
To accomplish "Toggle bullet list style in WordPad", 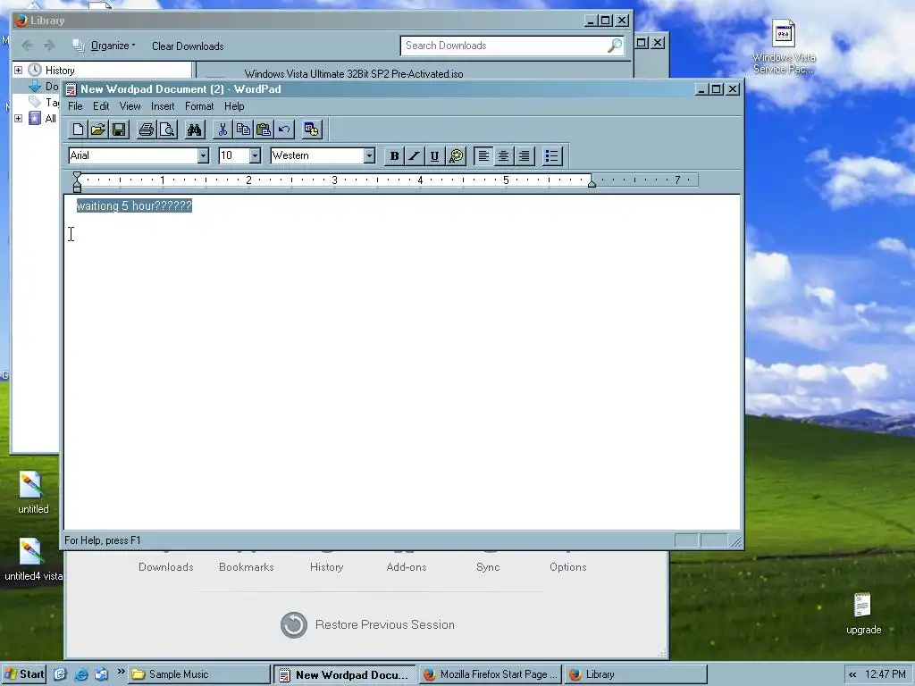I will pos(551,155).
